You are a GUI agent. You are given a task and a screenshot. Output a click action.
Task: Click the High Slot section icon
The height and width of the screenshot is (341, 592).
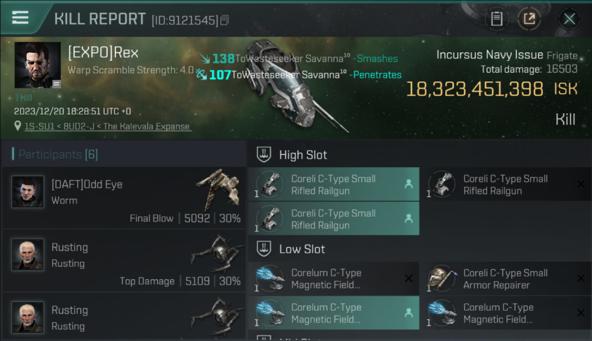tap(264, 155)
